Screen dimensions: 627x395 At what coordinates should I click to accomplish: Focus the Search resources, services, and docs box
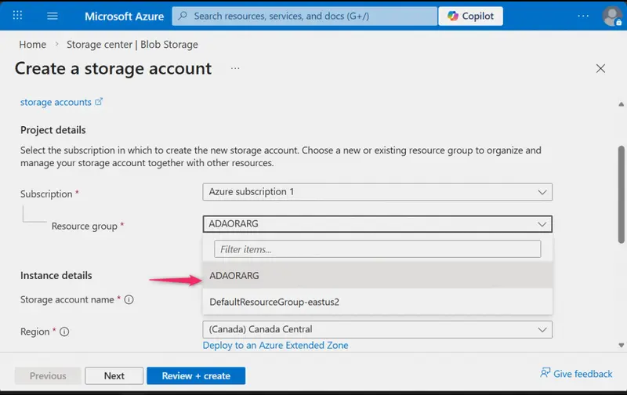coord(305,16)
